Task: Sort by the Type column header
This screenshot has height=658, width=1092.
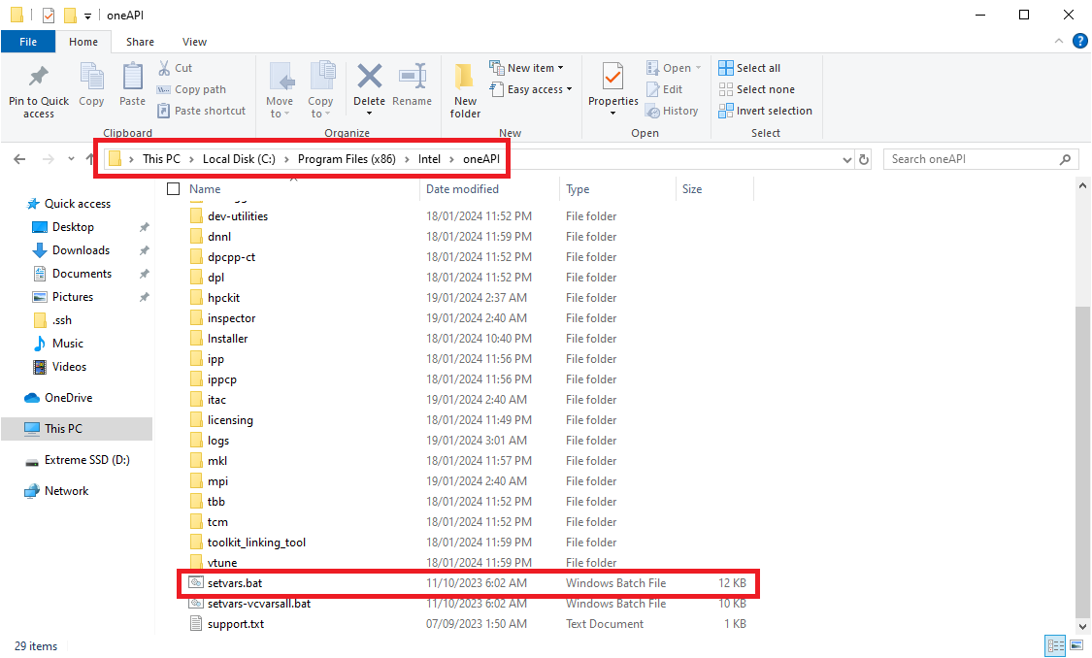Action: (x=617, y=188)
